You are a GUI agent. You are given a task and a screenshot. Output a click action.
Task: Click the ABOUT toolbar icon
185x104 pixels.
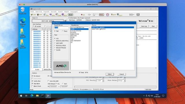point(113,15)
